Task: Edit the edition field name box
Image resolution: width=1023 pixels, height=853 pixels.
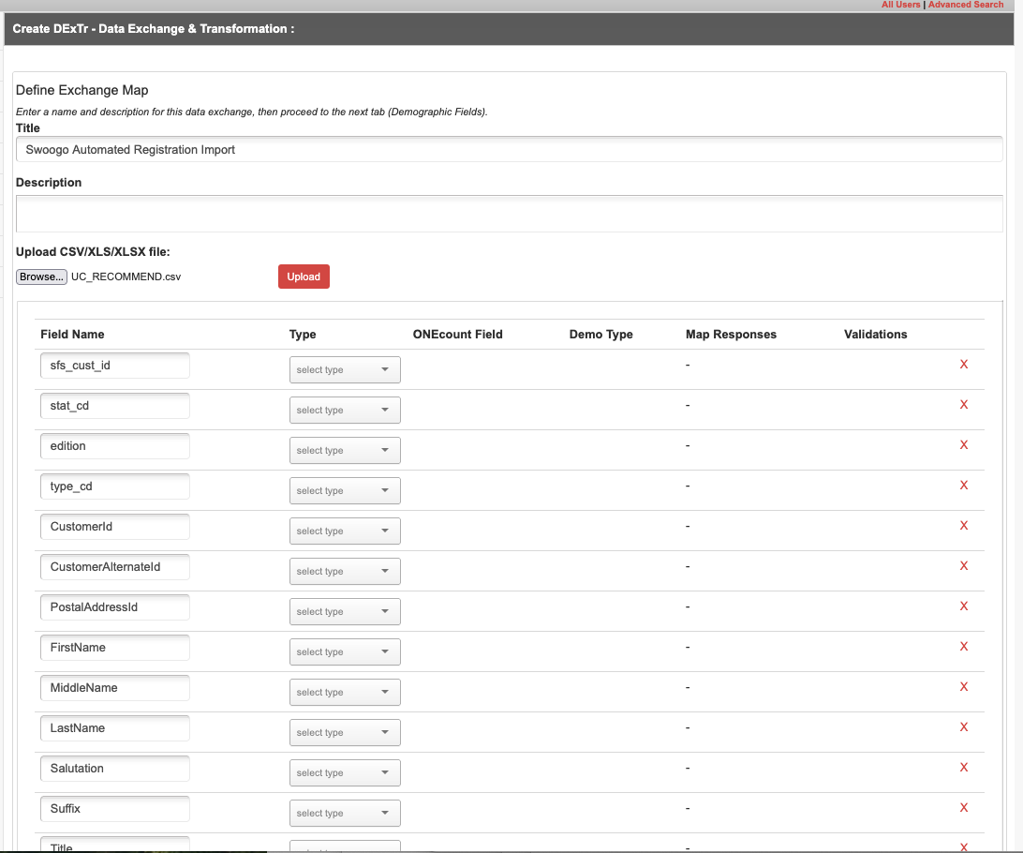Action: tap(115, 446)
